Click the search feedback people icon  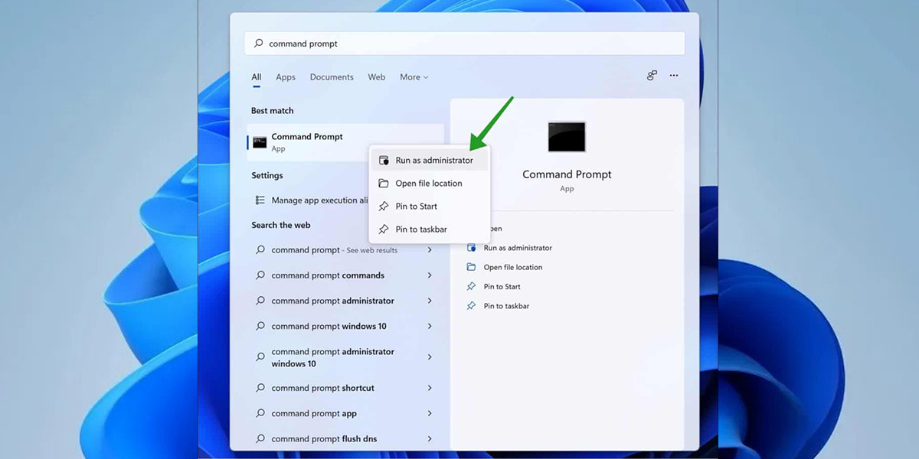pyautogui.click(x=652, y=76)
